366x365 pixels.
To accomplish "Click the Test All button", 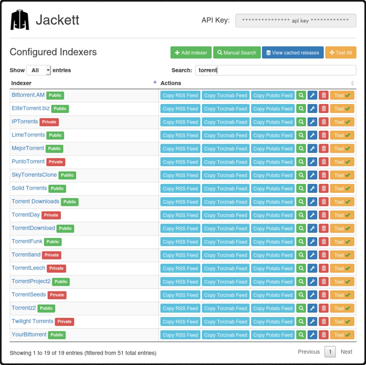I will (341, 52).
